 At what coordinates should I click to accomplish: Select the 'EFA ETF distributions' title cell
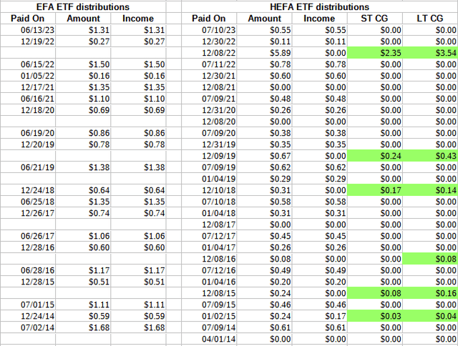[83, 6]
